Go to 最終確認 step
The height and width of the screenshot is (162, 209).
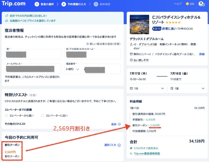click(105, 4)
